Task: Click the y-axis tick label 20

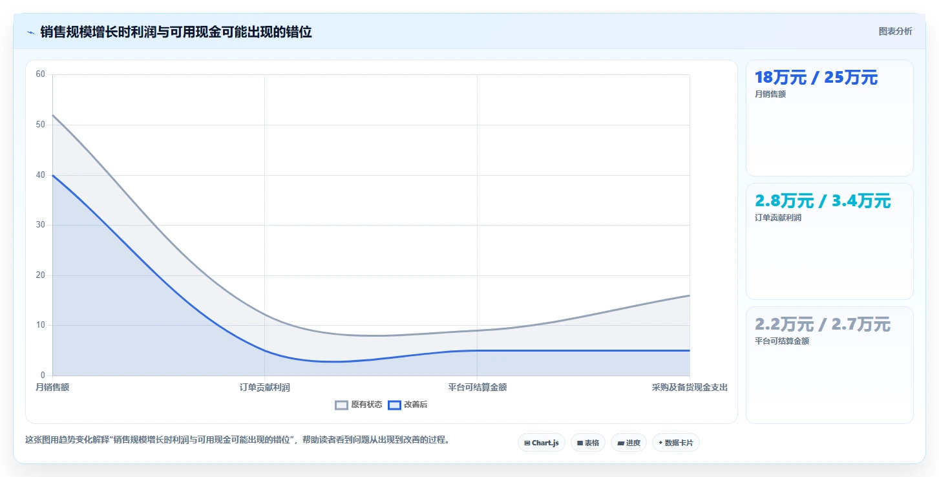Action: 41,275
